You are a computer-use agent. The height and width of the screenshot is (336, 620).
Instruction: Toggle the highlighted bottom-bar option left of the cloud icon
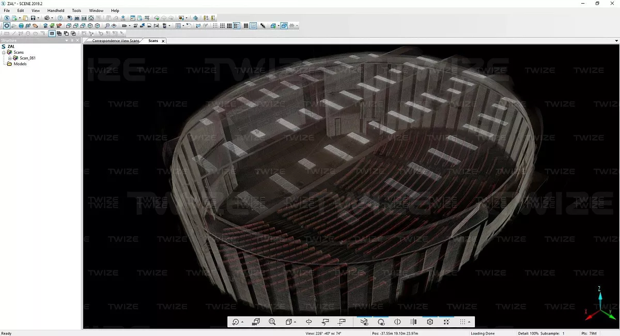pyautogui.click(x=364, y=322)
